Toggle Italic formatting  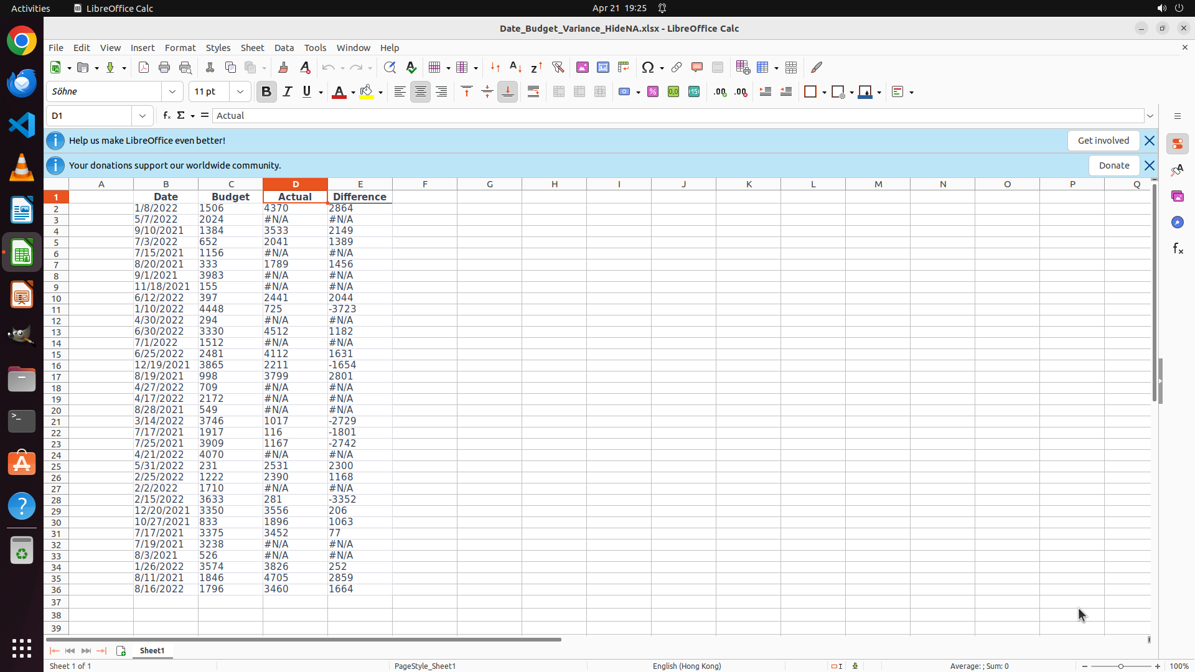tap(287, 92)
